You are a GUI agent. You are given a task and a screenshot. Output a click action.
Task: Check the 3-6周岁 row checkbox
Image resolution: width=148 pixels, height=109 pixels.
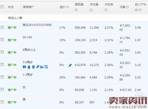(x=2, y=65)
